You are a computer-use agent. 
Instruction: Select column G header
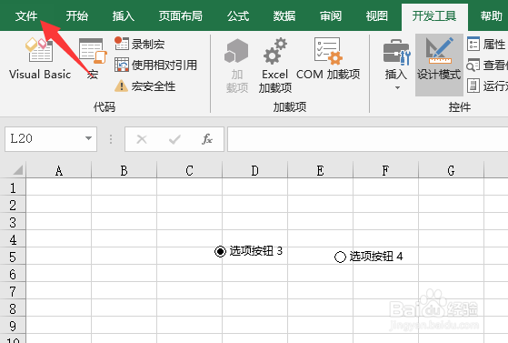(x=451, y=170)
